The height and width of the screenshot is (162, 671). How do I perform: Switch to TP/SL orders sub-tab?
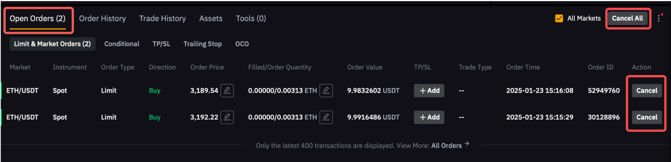pyautogui.click(x=161, y=44)
